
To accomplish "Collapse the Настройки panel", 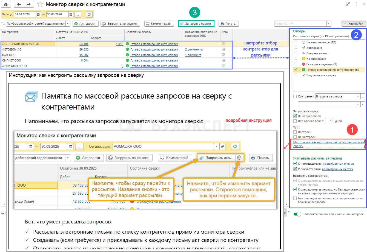I will (354, 24).
